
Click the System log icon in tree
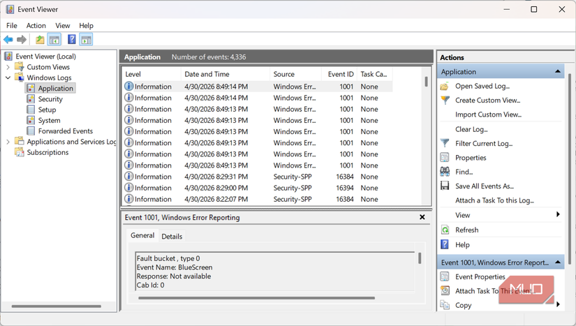tap(31, 120)
